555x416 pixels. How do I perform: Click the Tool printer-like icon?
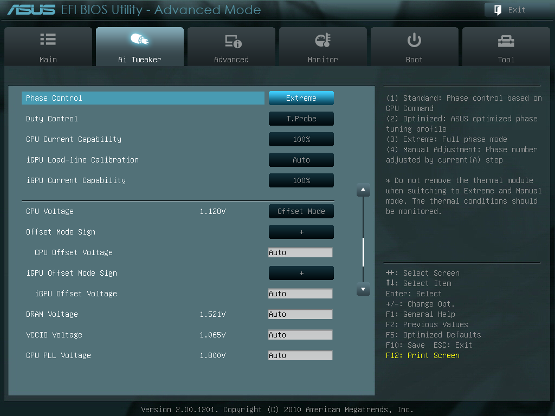coord(506,41)
